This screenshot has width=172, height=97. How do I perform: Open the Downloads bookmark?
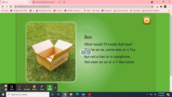pos(135,11)
